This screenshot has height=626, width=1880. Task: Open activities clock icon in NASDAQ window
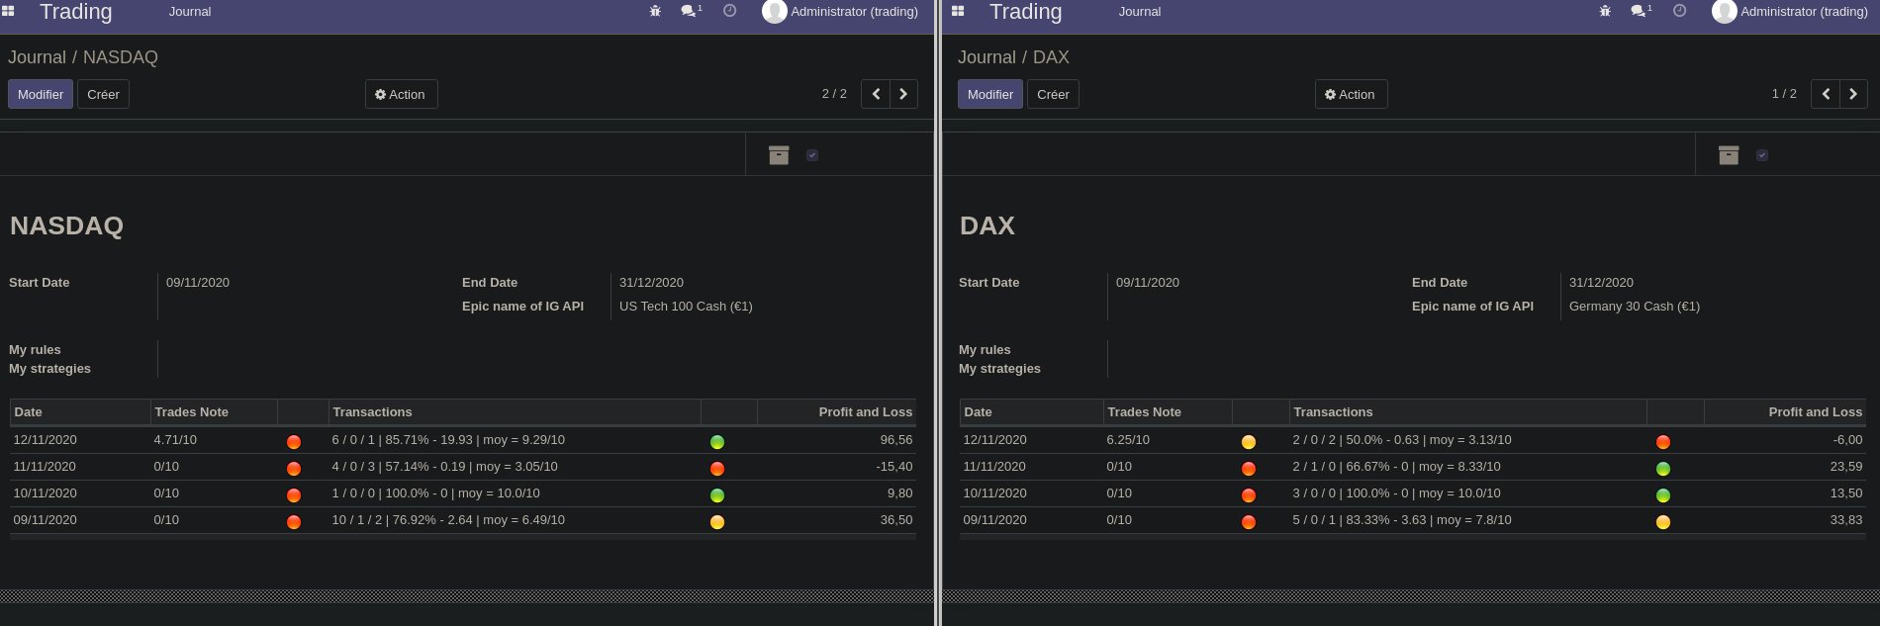point(730,11)
